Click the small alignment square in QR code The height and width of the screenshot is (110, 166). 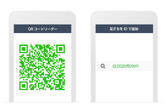point(57,82)
